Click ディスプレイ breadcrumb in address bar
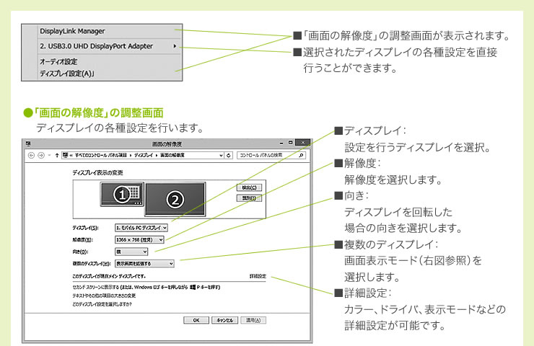 (x=143, y=155)
